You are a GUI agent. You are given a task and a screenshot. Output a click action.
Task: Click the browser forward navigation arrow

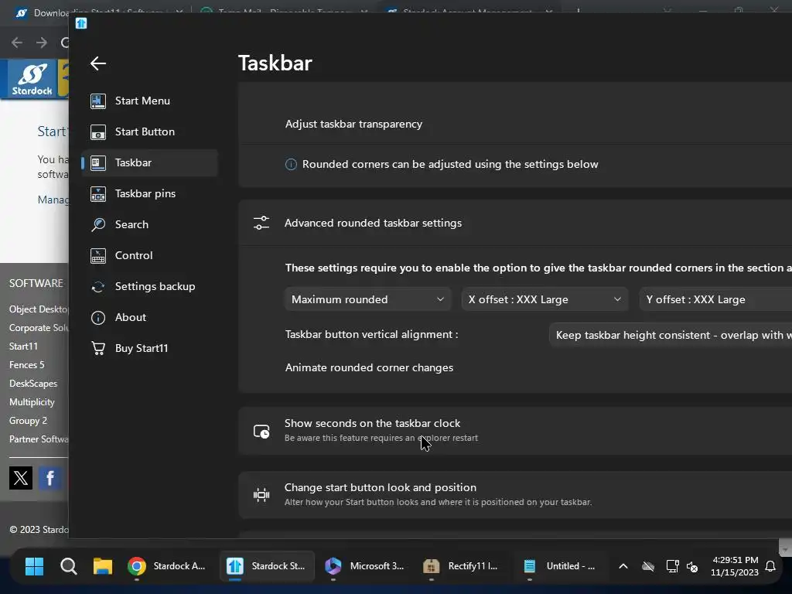[42, 43]
